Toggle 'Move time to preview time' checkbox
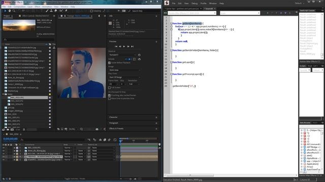325x182 pixels. point(109,99)
